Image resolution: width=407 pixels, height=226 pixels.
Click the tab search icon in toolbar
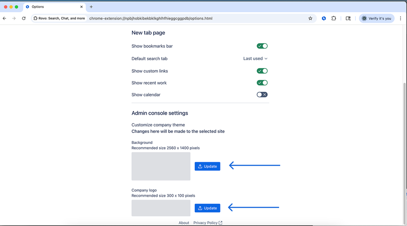pyautogui.click(x=348, y=18)
